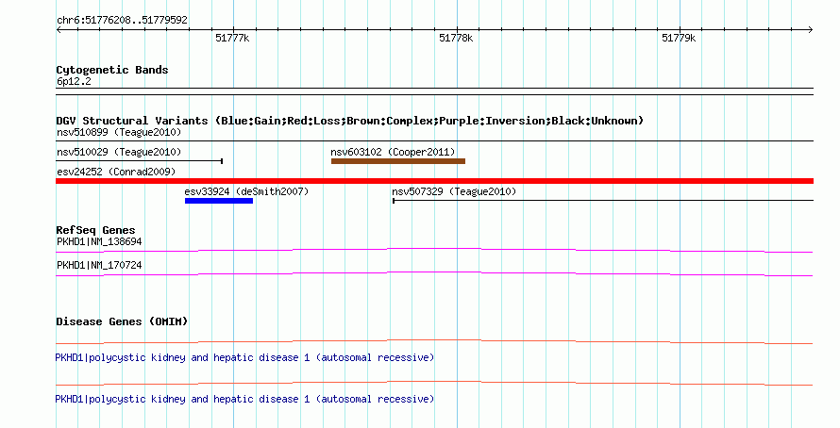840x428 pixels.
Task: Click the magenta line of transcript NM_170724
Action: 434,273
